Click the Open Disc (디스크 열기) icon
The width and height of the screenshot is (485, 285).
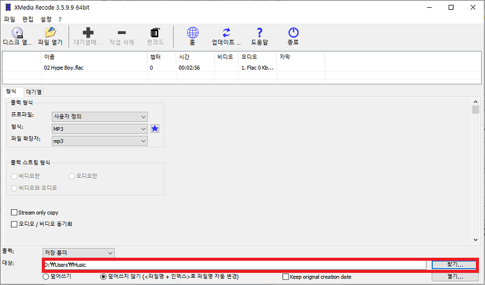(x=18, y=33)
